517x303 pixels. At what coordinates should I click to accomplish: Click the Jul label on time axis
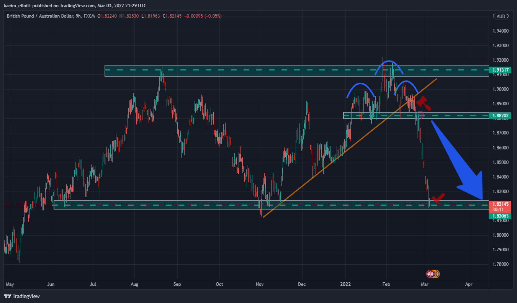(93, 285)
